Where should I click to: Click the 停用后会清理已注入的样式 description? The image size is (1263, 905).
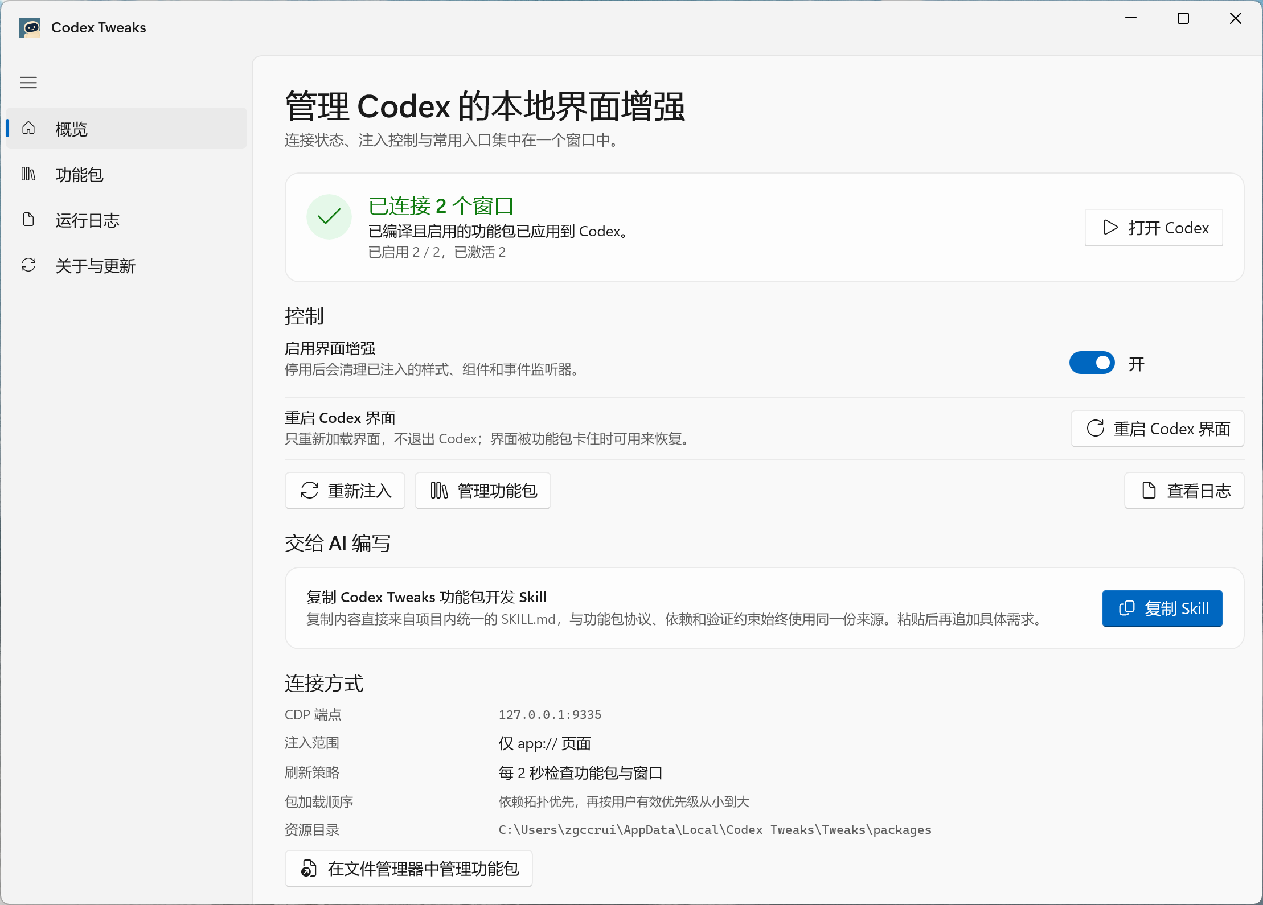pyautogui.click(x=432, y=370)
